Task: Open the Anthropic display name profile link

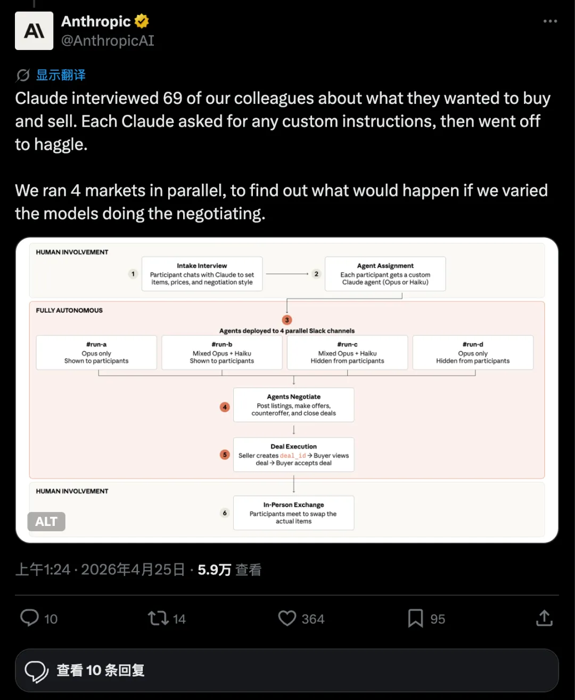Action: [x=96, y=21]
